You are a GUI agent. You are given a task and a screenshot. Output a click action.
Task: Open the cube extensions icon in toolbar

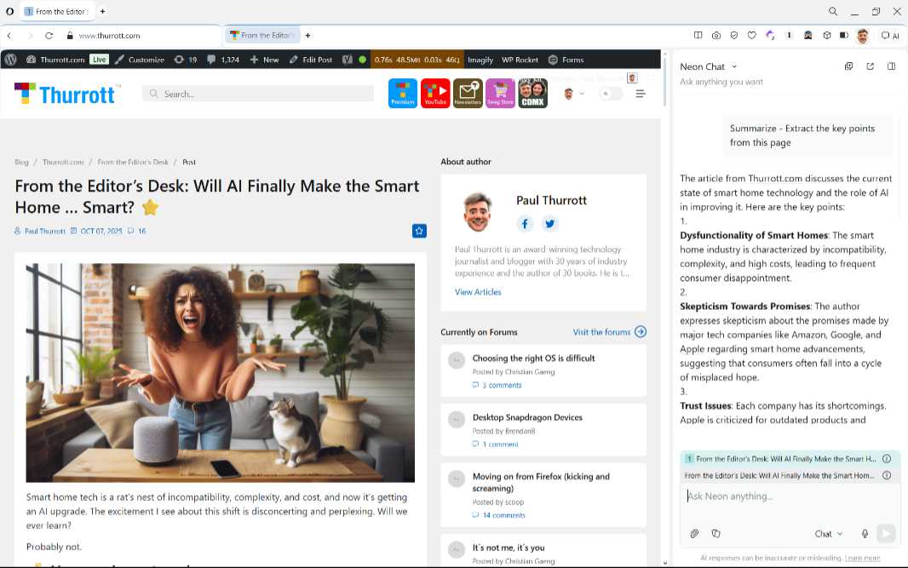pyautogui.click(x=827, y=35)
